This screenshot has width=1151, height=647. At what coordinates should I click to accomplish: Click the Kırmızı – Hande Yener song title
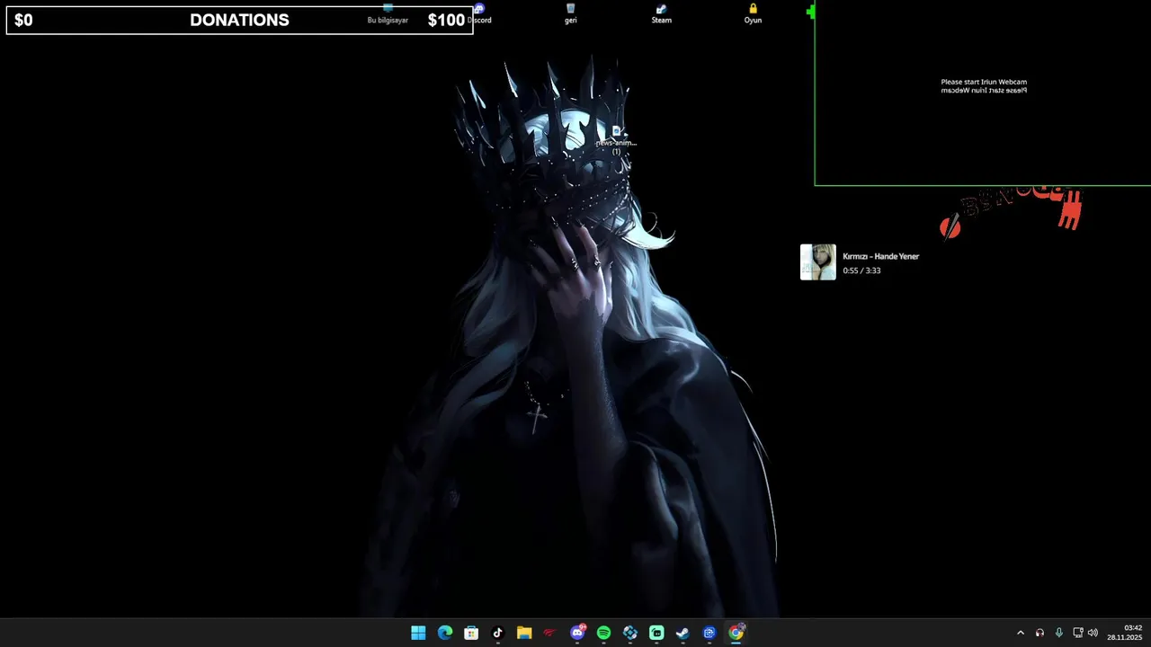[x=880, y=256]
